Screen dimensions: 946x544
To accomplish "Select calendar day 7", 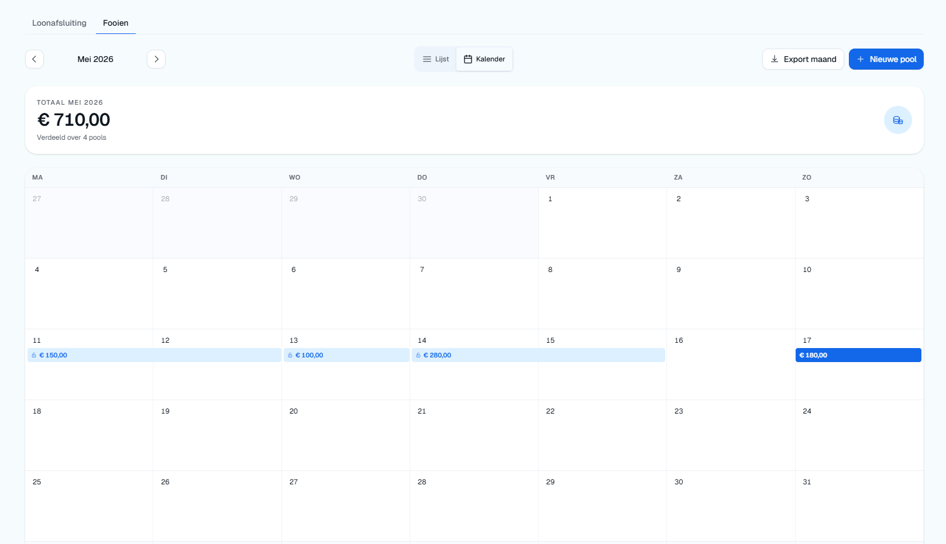I will 474,294.
